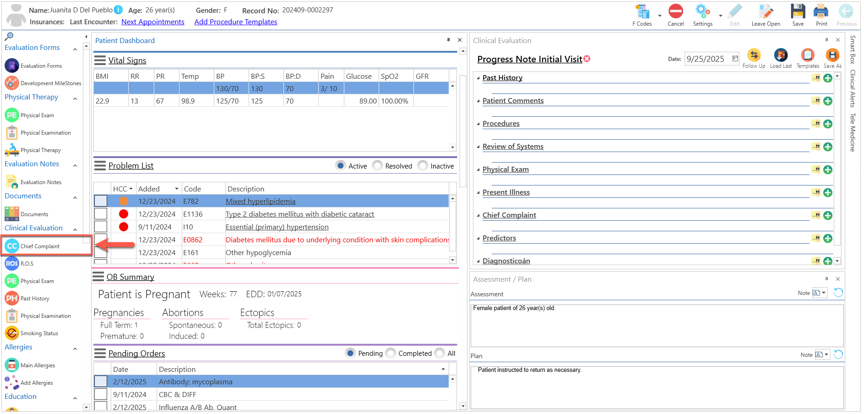This screenshot has width=864, height=414.
Task: Select the All orders radio button
Action: click(x=440, y=353)
